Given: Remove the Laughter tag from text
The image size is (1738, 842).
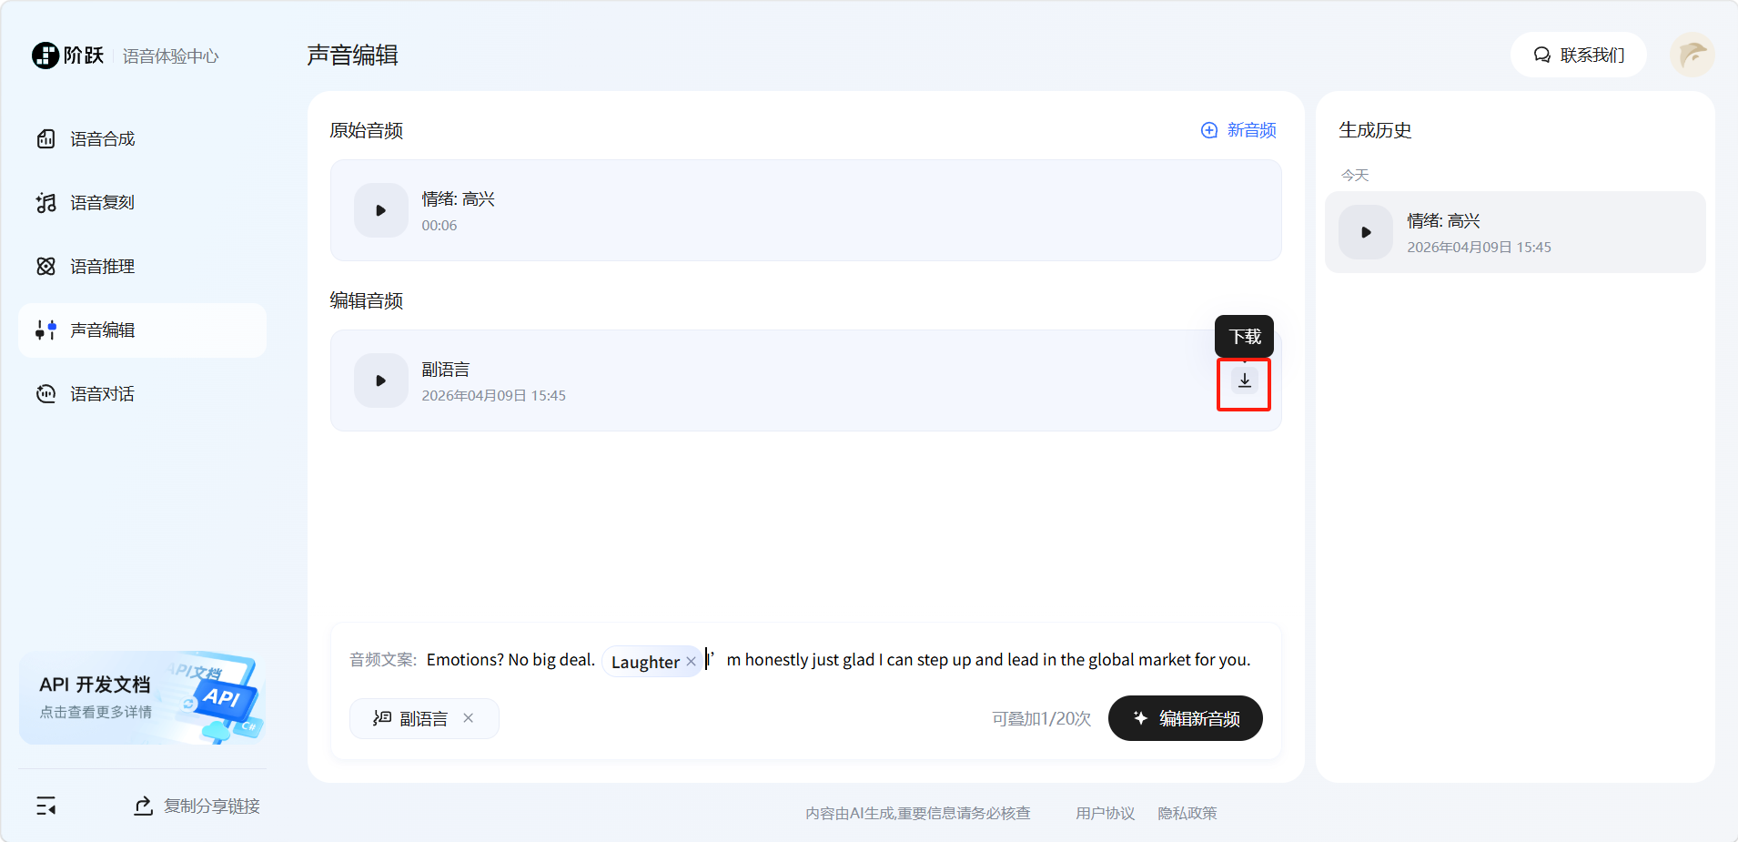Looking at the screenshot, I should tap(691, 662).
